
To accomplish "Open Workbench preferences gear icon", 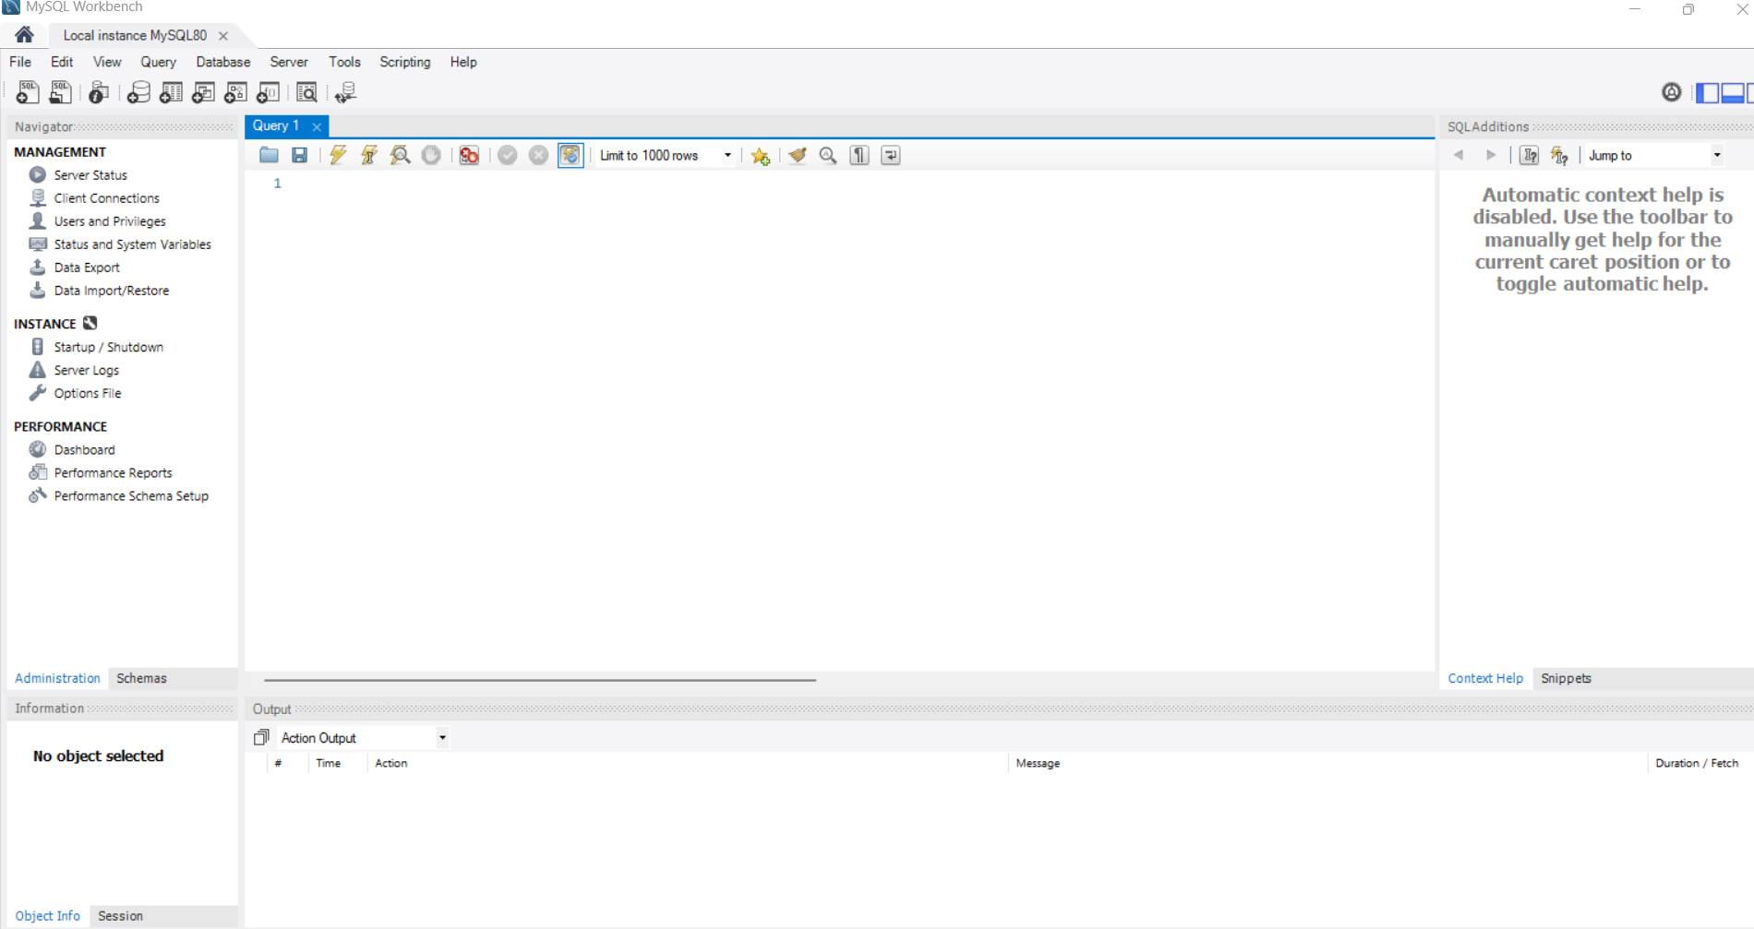I will coord(1671,92).
